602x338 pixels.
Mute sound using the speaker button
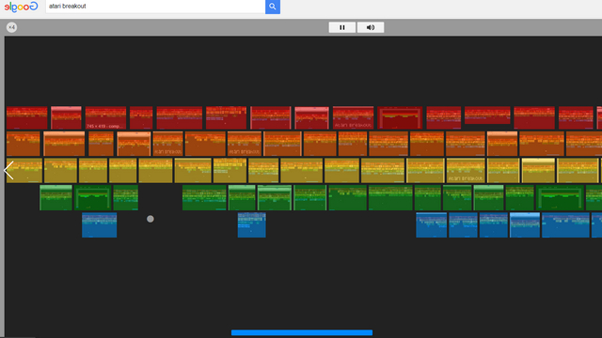click(371, 27)
